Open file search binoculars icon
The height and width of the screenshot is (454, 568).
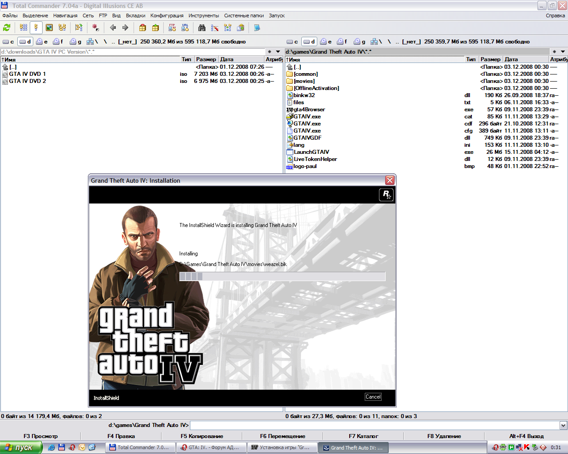[x=202, y=27]
